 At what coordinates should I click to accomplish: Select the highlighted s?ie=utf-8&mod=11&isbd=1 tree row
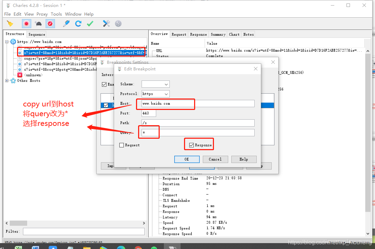coord(85,53)
